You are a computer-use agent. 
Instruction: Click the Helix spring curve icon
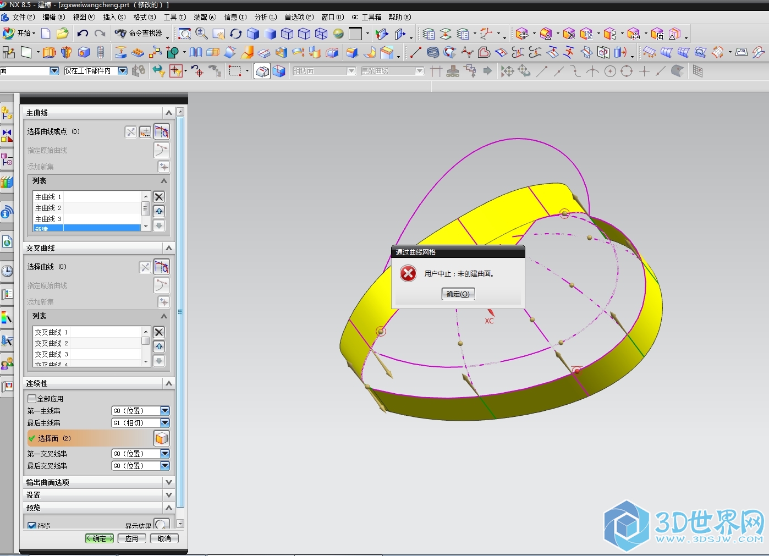coord(433,52)
